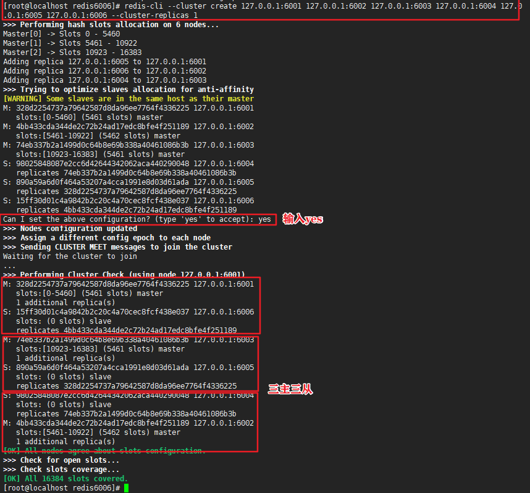The width and height of the screenshot is (530, 493).
Task: Click the yellow WARNING slaves same host line
Action: pyautogui.click(x=128, y=99)
